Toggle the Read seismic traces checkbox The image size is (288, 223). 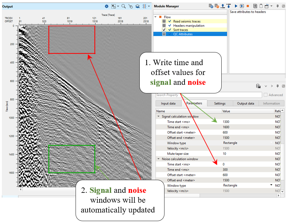point(164,21)
